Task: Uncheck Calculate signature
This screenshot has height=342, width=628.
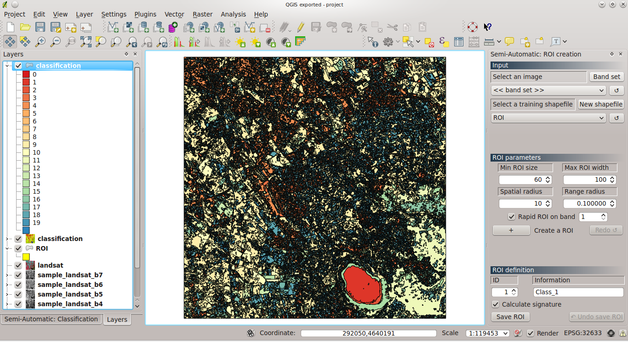Action: 496,304
